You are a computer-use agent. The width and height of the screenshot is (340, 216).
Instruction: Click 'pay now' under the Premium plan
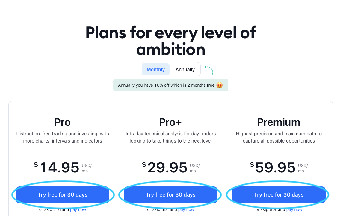[294, 210]
